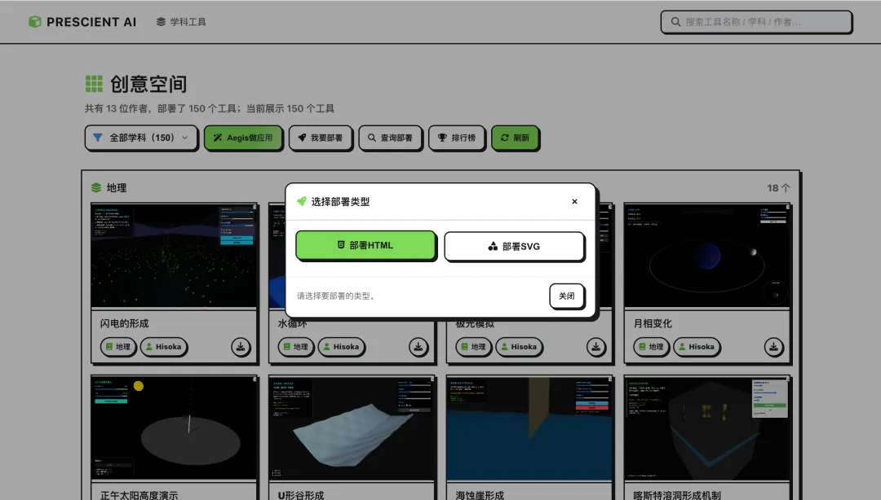Open 查询部署
The width and height of the screenshot is (881, 500).
click(x=390, y=138)
